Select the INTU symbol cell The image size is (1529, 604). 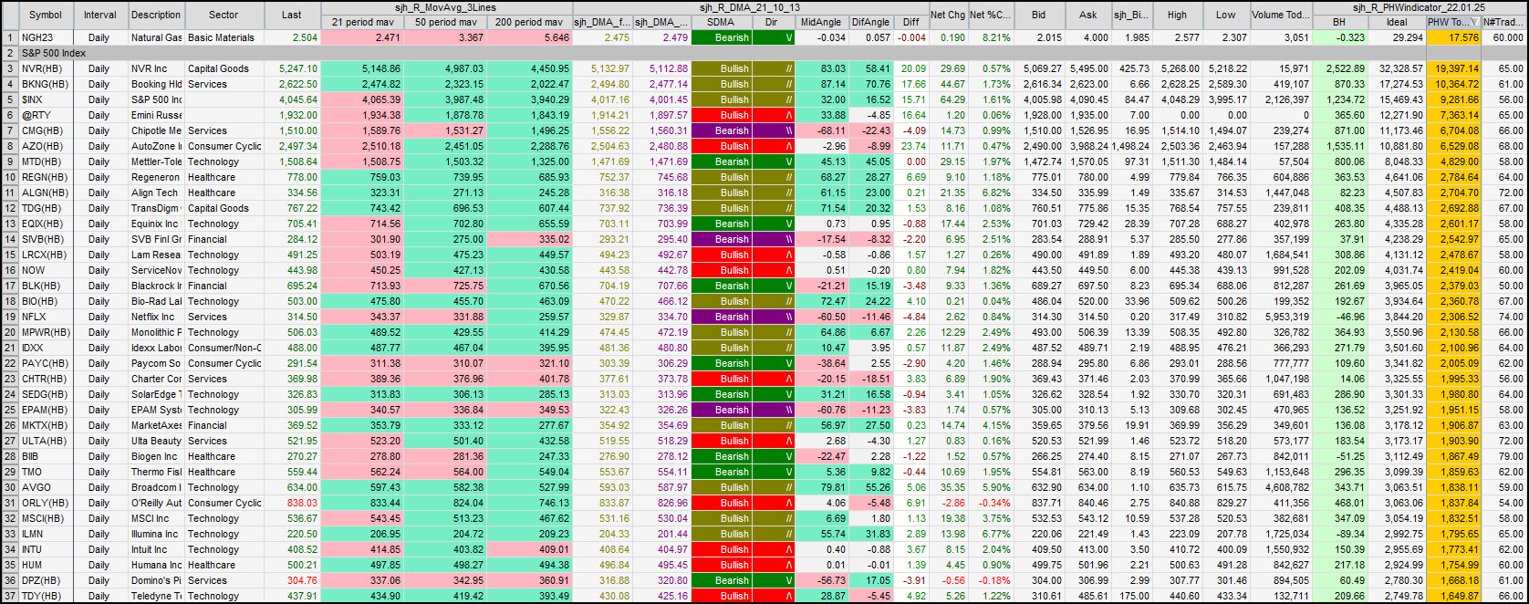click(x=47, y=549)
